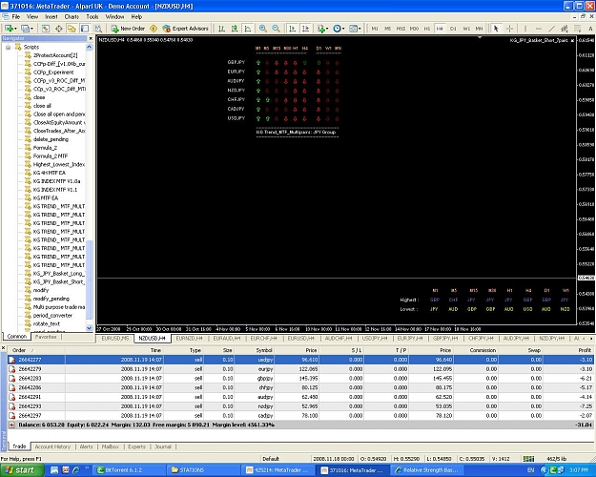Open the Charts menu
Image resolution: width=596 pixels, height=477 pixels.
coord(72,17)
